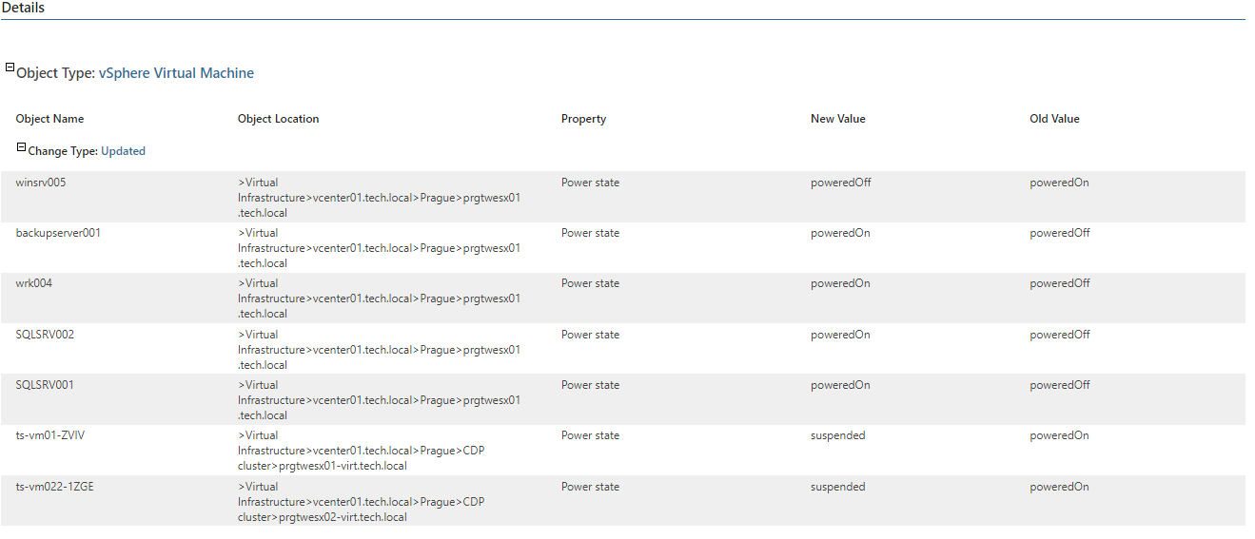Click the poweredOff new value for winsrv005
The height and width of the screenshot is (539, 1255).
pyautogui.click(x=840, y=183)
